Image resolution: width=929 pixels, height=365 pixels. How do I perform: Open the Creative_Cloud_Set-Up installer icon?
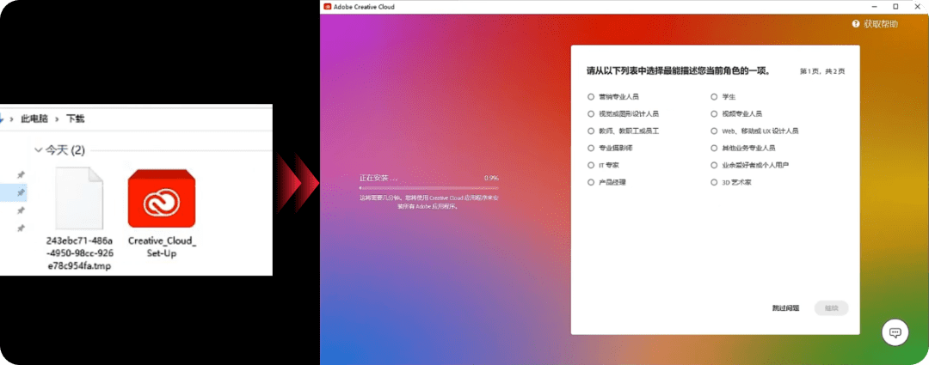coord(162,198)
